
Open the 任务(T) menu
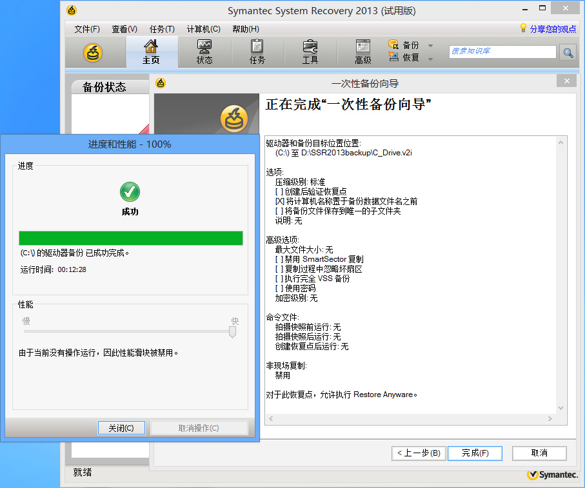[162, 29]
